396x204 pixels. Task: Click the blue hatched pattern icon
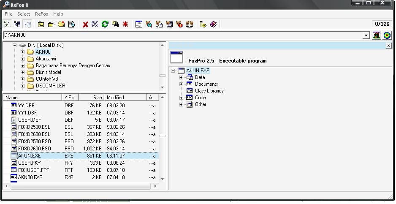(95, 24)
